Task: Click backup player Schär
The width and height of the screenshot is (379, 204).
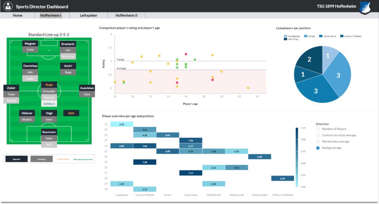Action: pos(49,120)
